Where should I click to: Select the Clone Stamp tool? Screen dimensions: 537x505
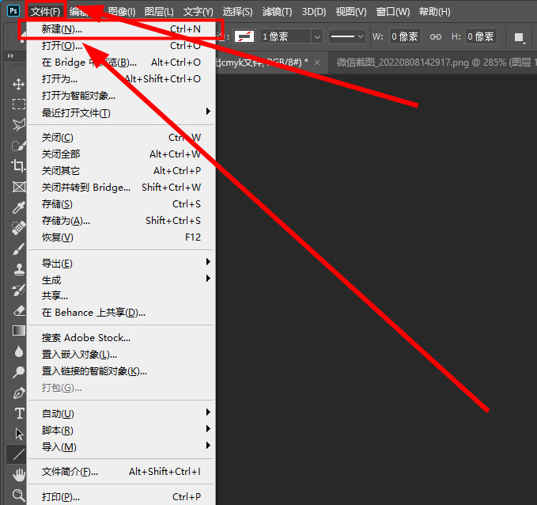18,269
